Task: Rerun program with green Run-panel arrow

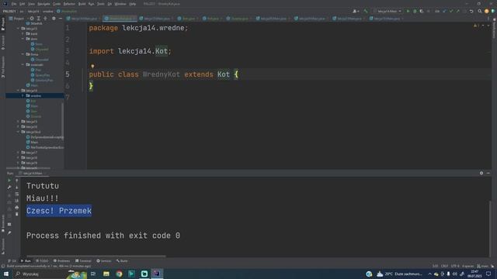Action: point(9,181)
